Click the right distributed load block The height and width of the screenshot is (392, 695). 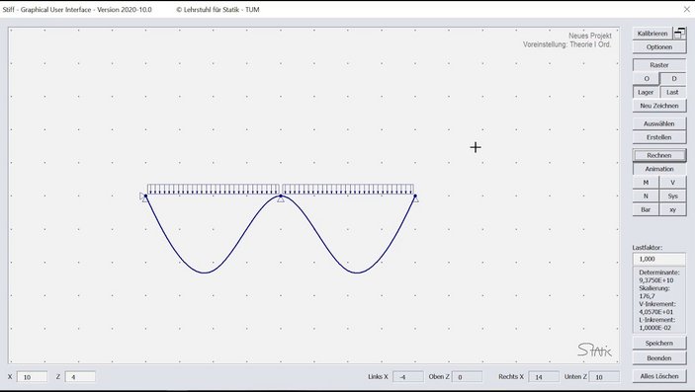(x=348, y=190)
